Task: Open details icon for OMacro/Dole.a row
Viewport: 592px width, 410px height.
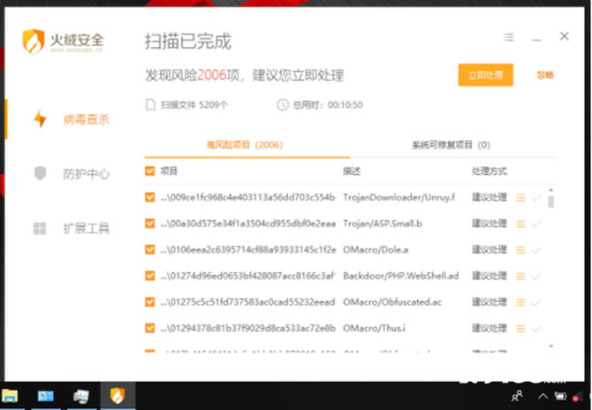Action: pyautogui.click(x=520, y=250)
